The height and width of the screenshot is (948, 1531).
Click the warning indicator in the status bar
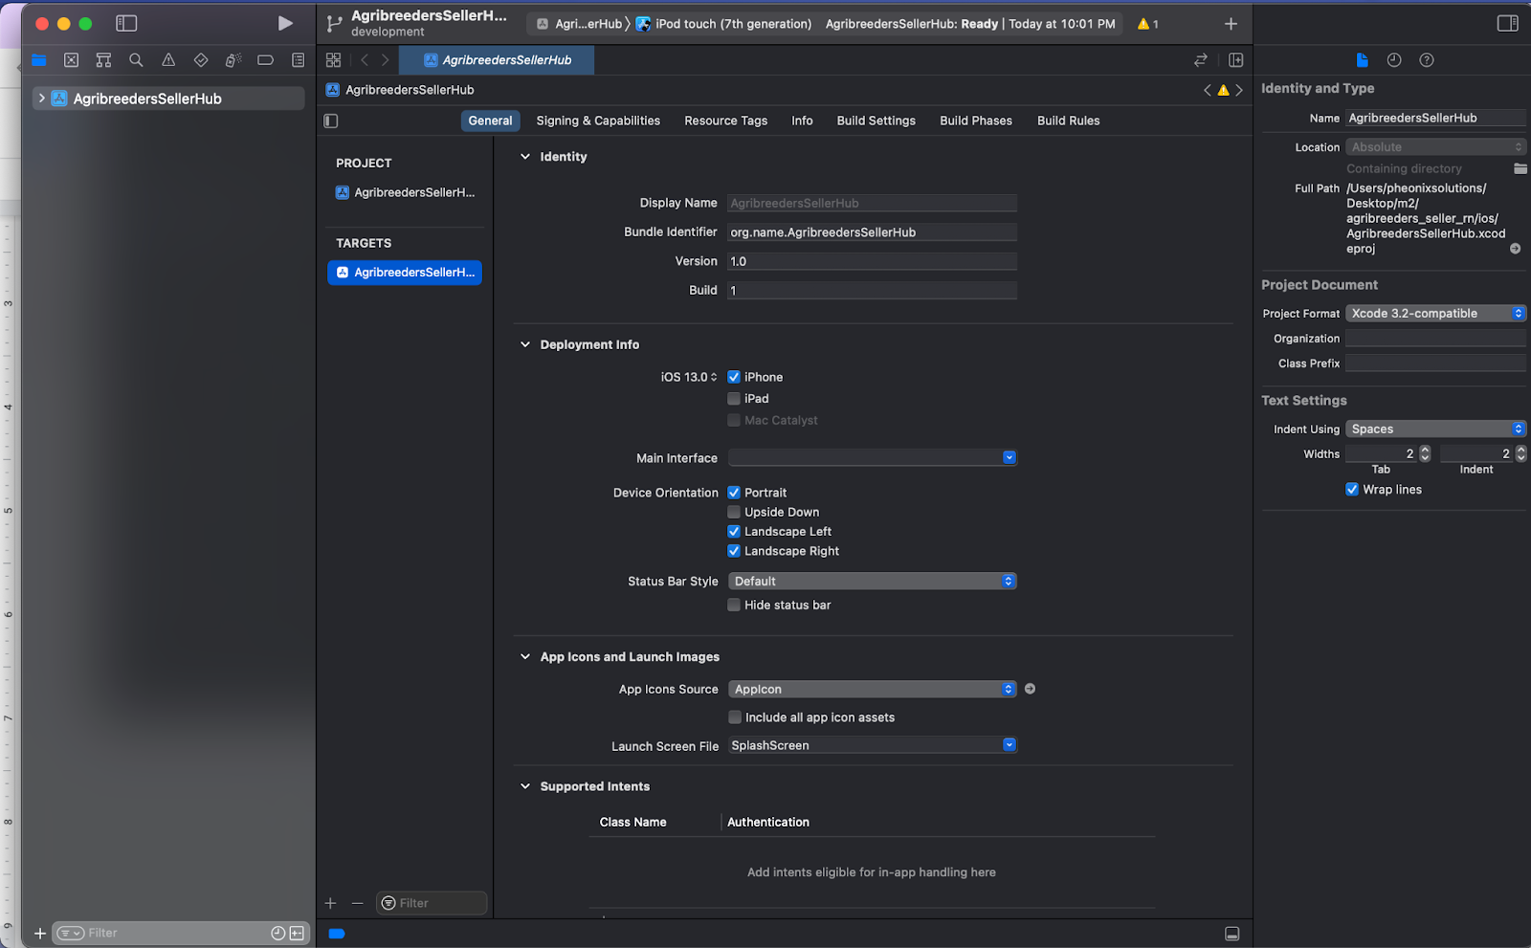(1148, 24)
